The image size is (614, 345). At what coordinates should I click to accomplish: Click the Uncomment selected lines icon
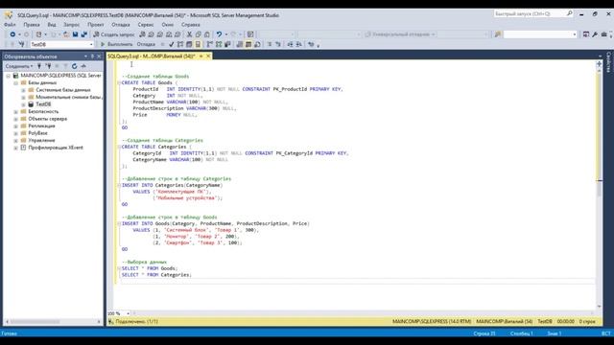[x=278, y=44]
